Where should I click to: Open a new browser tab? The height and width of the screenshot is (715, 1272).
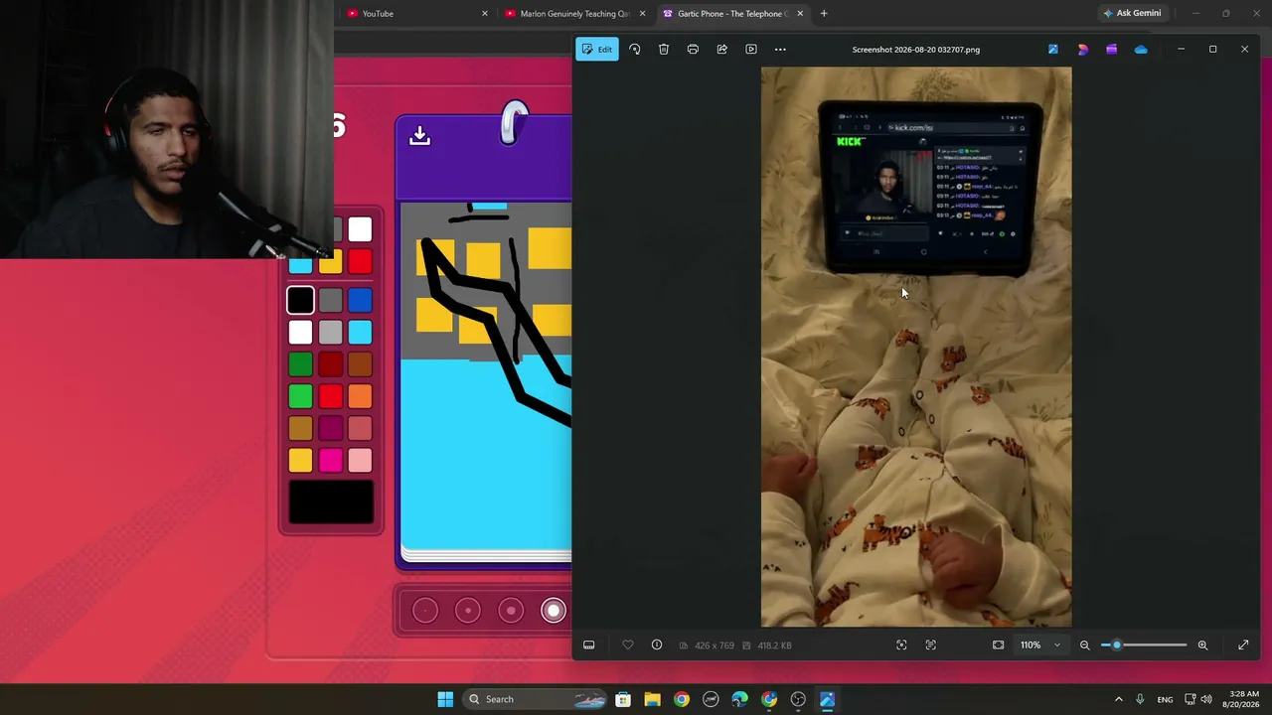click(824, 14)
